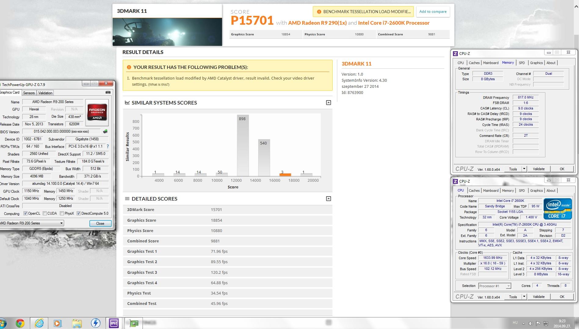Click OK in the CPU-Z CPU window
579x329 pixels.
562,297
